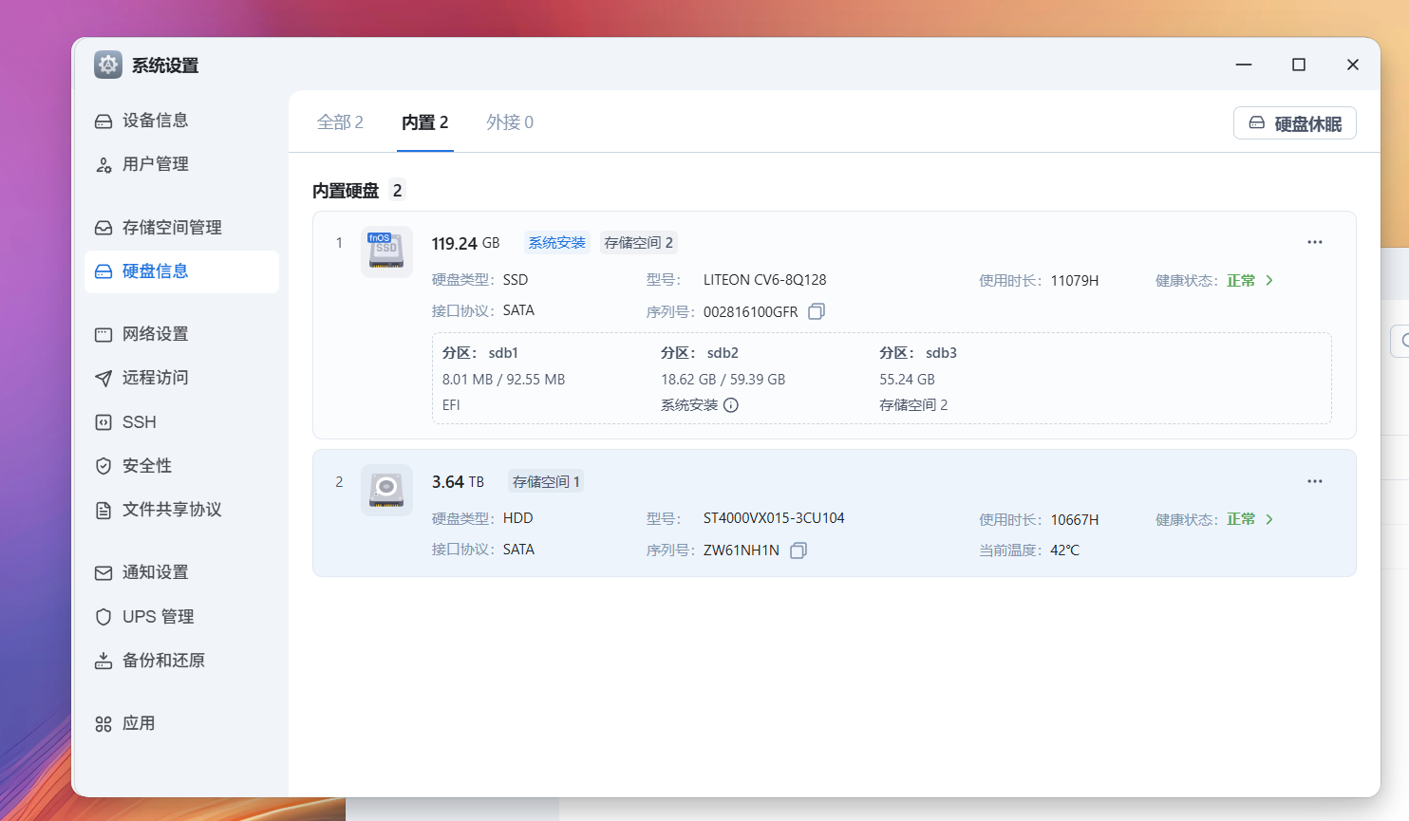Open 备份和还原 in the sidebar
Viewport: 1409px width, 821px height.
point(163,661)
